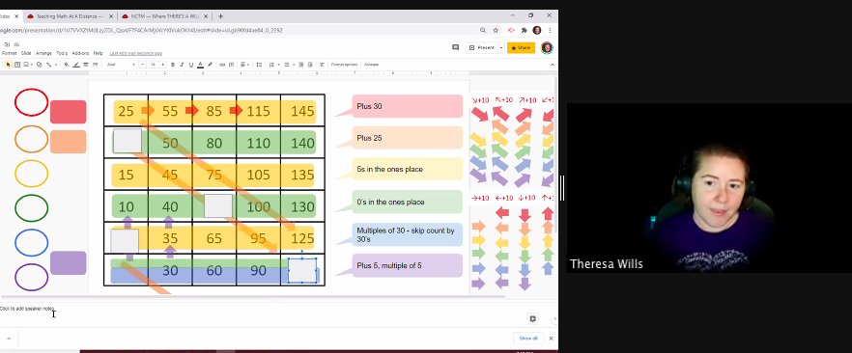Screen dimensions: 852x353
Task: Open the comment history icon
Action: 455,47
